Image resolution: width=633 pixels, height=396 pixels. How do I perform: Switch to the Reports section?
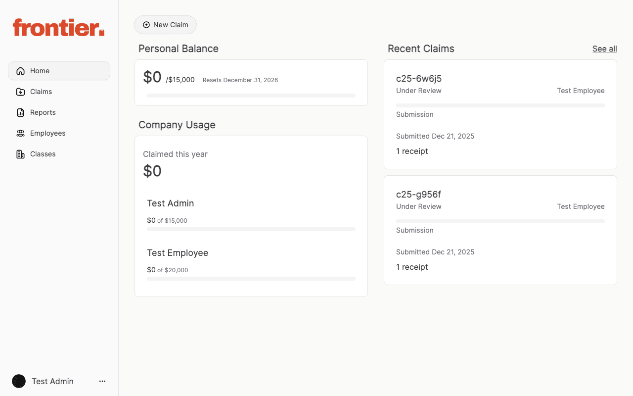[x=44, y=112]
